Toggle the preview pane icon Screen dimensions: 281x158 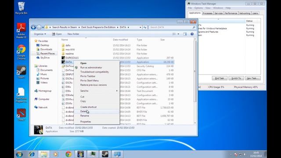(185, 34)
